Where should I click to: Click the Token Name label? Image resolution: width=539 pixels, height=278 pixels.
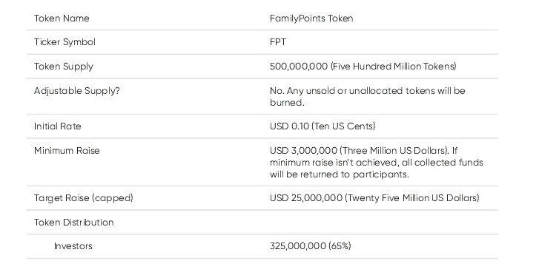click(62, 18)
